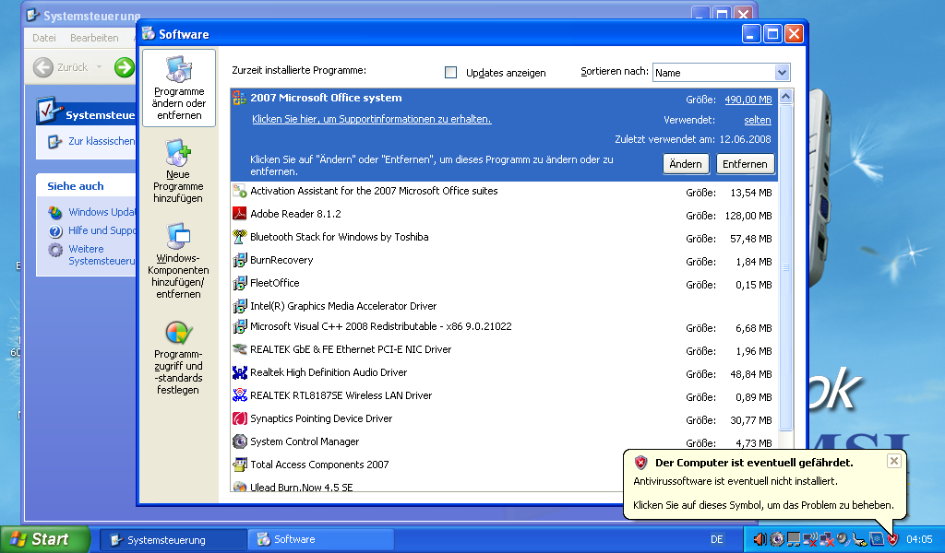The height and width of the screenshot is (553, 945).
Task: Click the two-computers disconnected LAN tray icon
Action: tap(826, 539)
